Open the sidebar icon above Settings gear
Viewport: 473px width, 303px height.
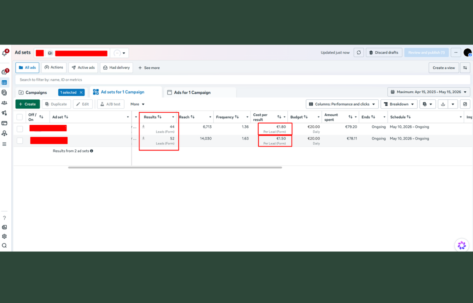pyautogui.click(x=4, y=227)
